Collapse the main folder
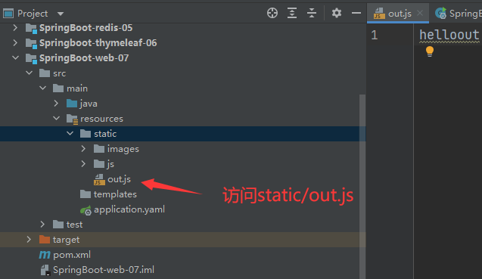 pyautogui.click(x=42, y=88)
